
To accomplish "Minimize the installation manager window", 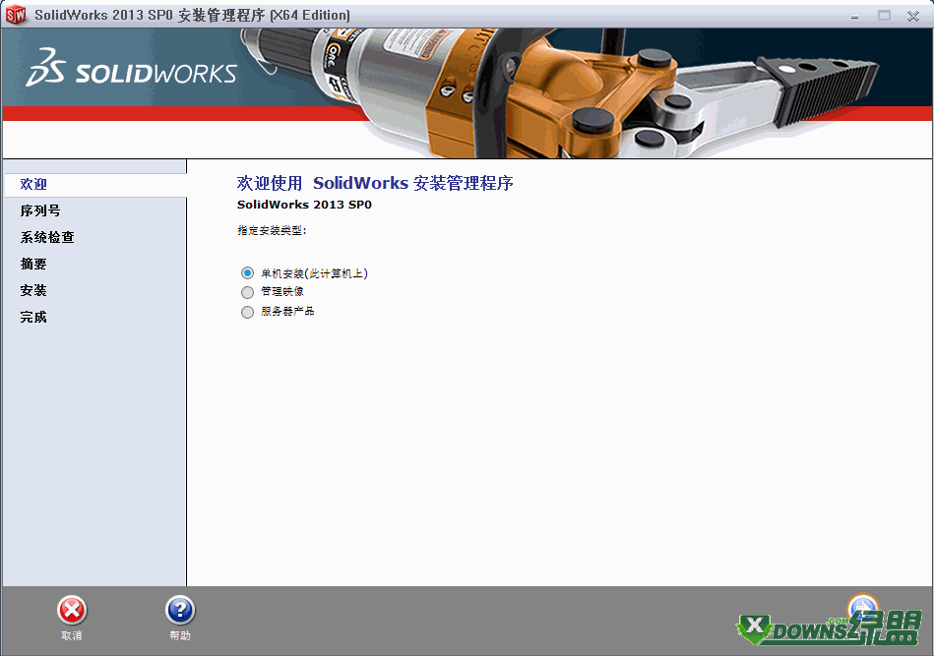I will pyautogui.click(x=855, y=16).
